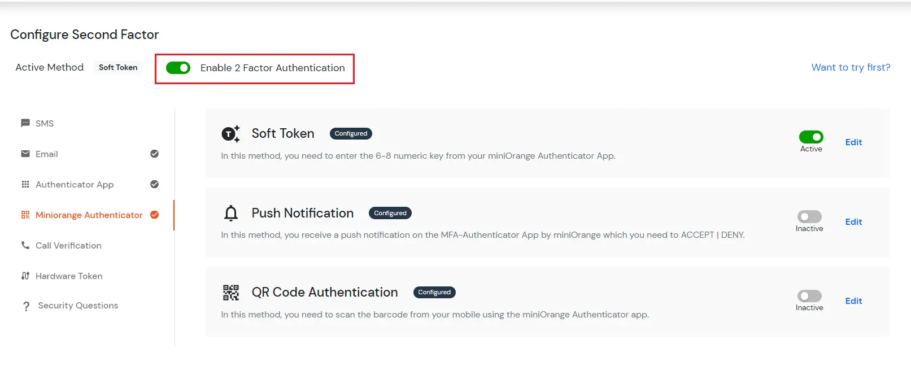Edit the Push Notification method

[x=853, y=221]
